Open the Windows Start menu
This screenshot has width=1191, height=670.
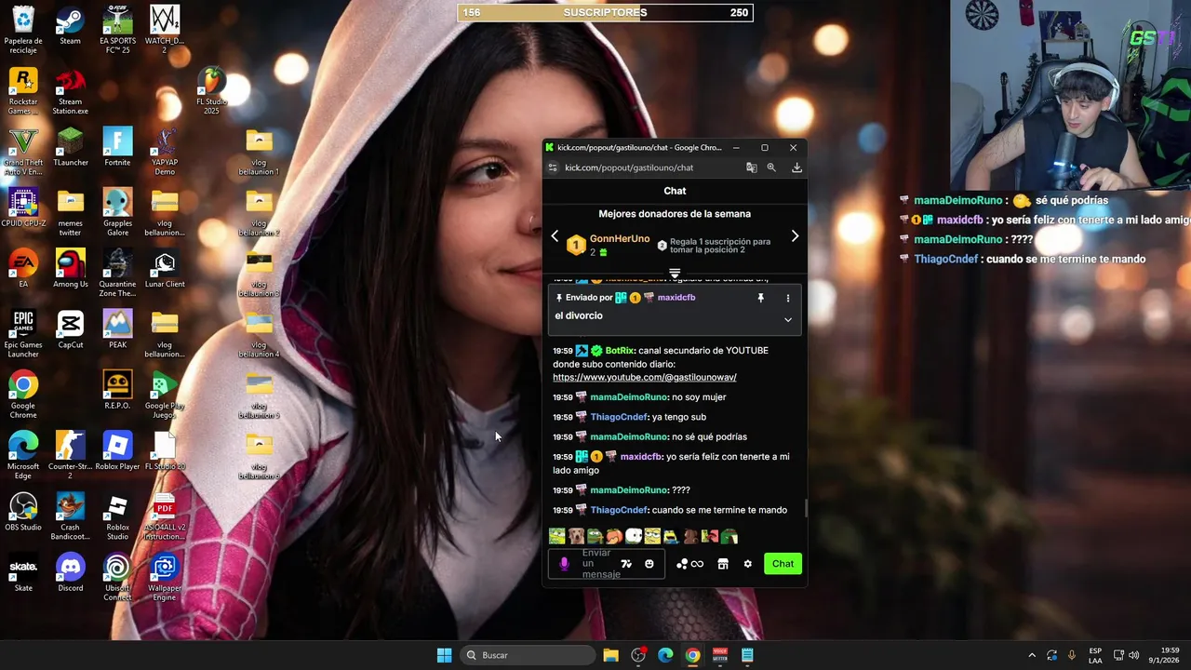coord(445,655)
